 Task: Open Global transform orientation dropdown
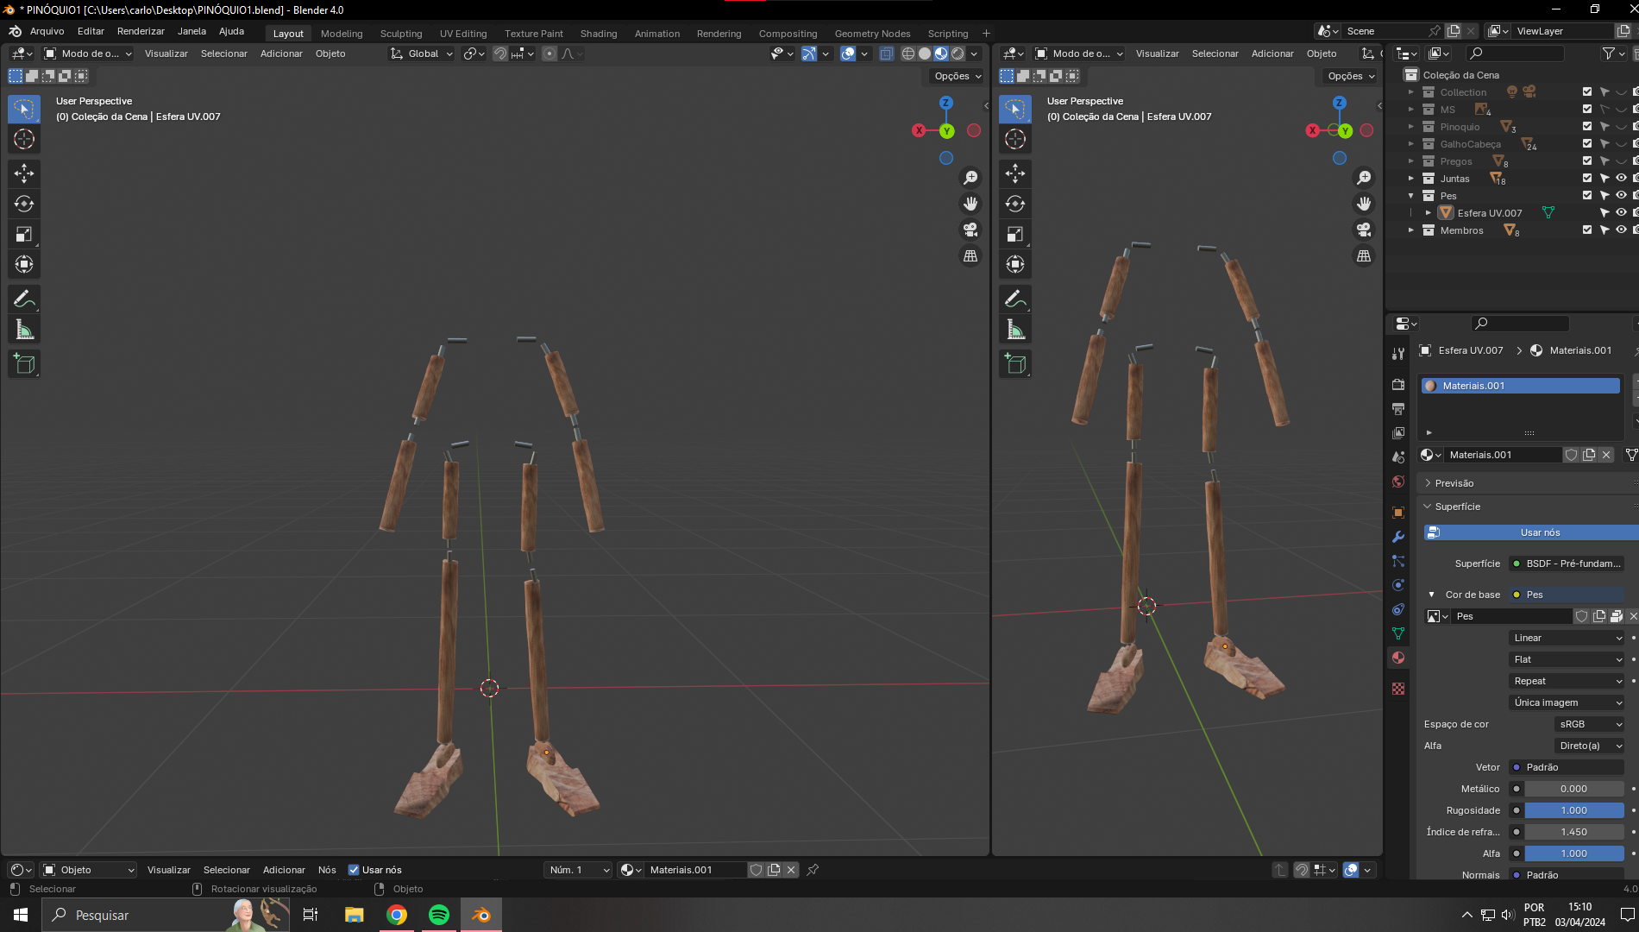(x=422, y=54)
